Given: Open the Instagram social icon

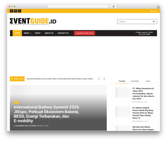Looking at the screenshot, I should [20, 11].
